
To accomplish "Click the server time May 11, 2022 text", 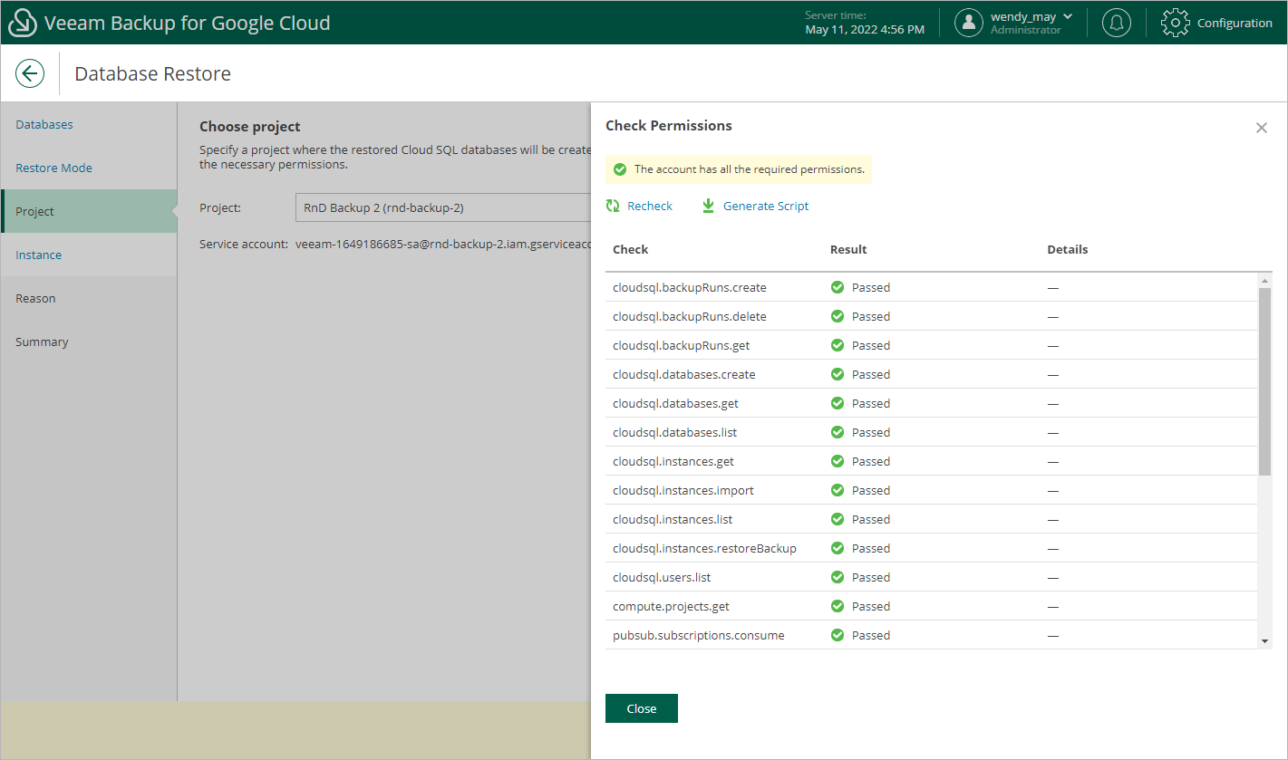I will coord(865,30).
